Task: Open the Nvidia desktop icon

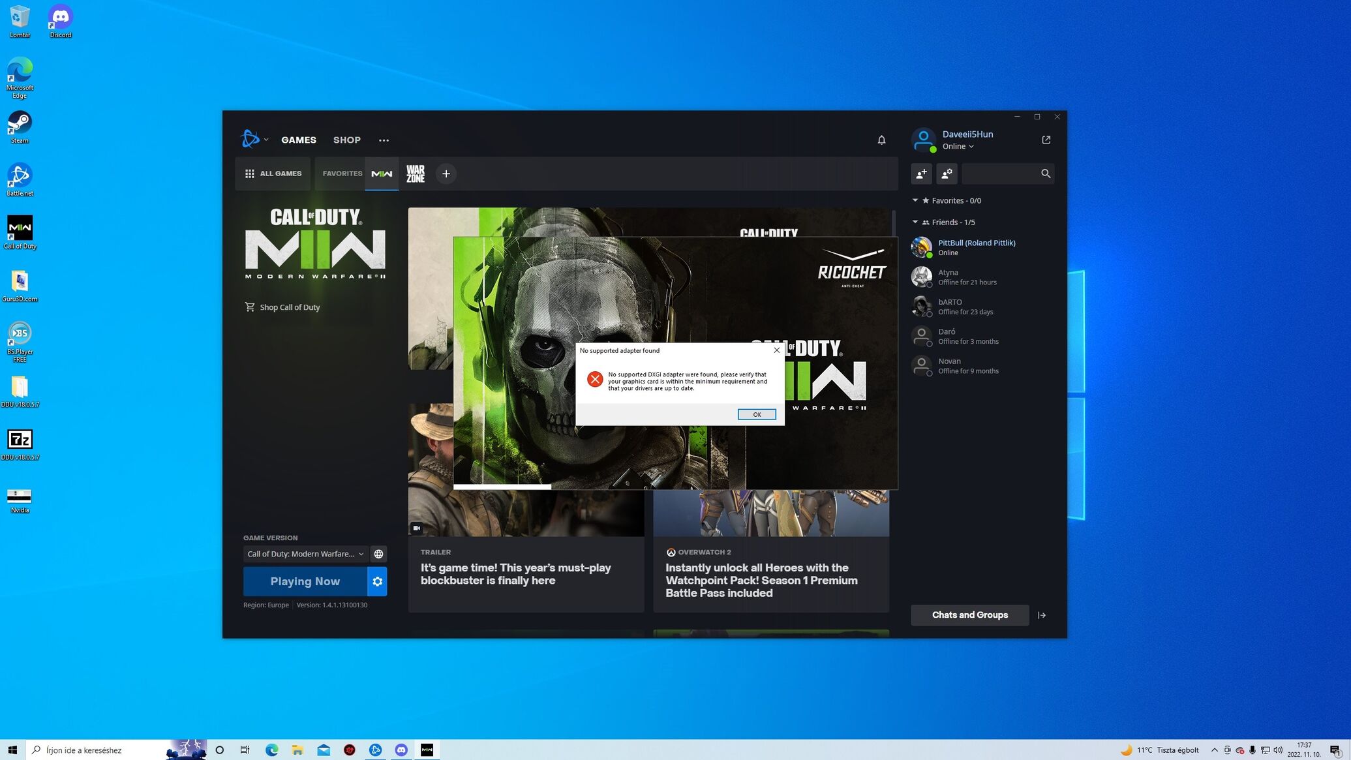Action: [20, 500]
